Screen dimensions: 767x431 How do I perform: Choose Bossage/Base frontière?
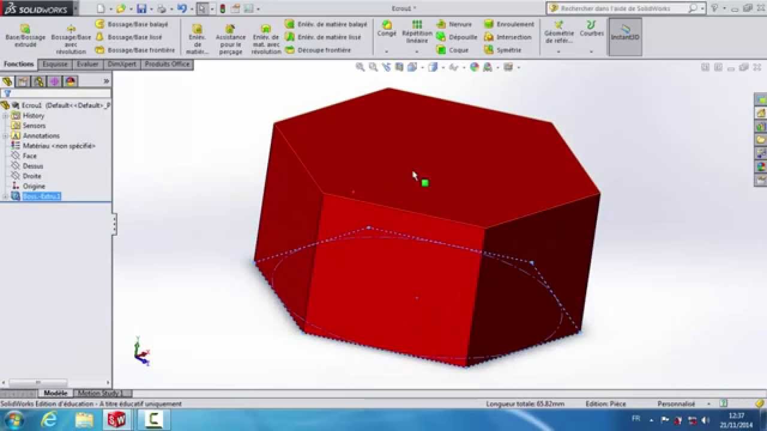(135, 50)
